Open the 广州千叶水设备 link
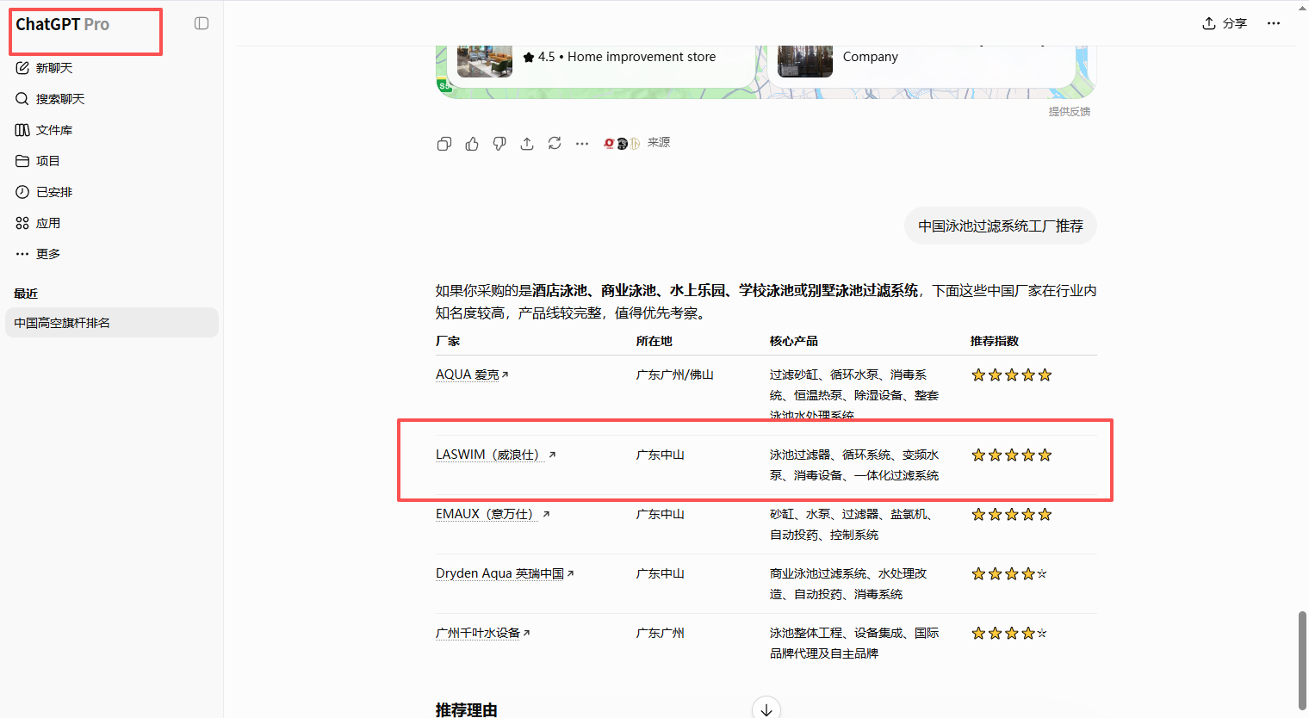The height and width of the screenshot is (718, 1309). pyautogui.click(x=482, y=633)
